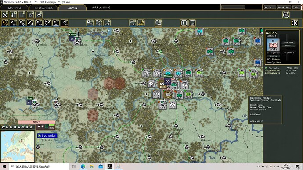
Task: Open the INFO SCREENS tab
Action: click(43, 8)
